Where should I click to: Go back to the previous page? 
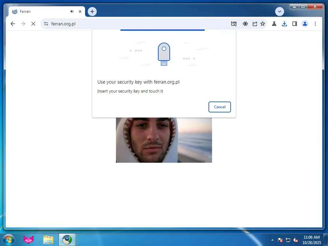(13, 24)
